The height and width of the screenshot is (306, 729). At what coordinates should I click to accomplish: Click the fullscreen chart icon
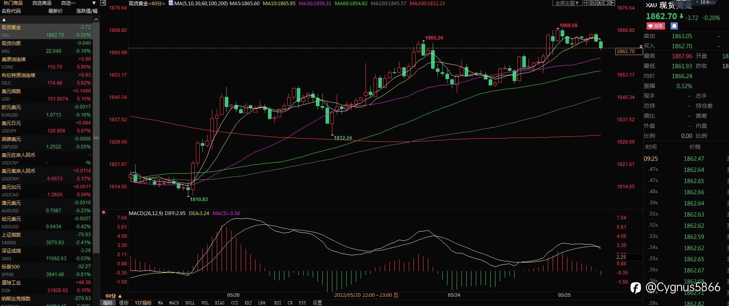(606, 3)
